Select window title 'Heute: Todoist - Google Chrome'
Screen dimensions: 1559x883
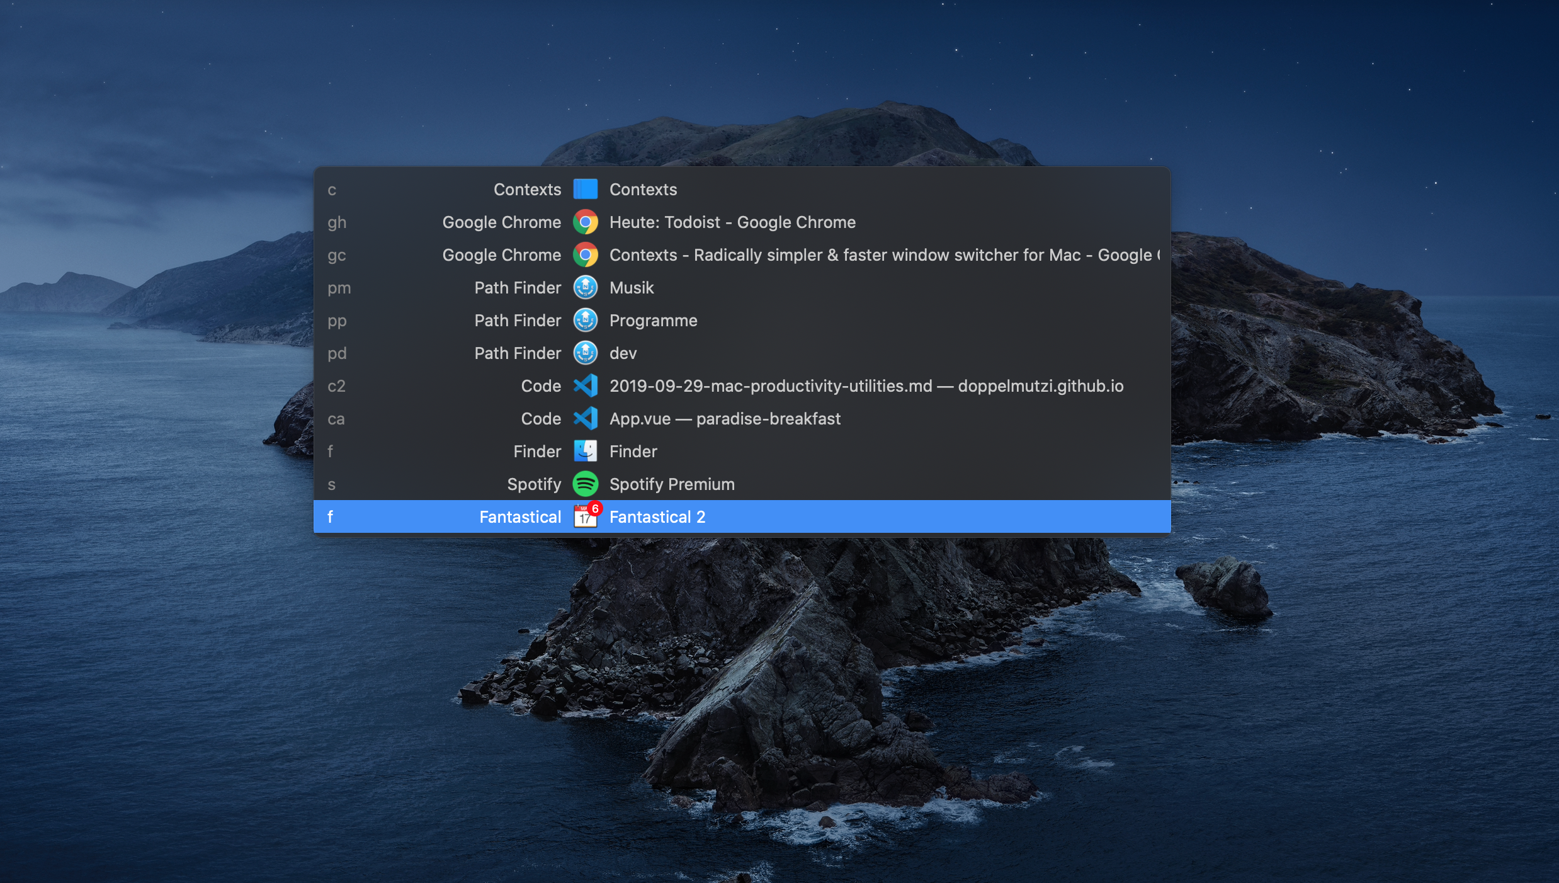732,222
